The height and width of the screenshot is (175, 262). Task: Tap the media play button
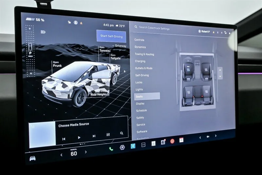[x=79, y=138]
